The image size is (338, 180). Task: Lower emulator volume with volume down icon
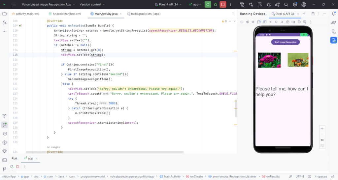tap(253, 22)
